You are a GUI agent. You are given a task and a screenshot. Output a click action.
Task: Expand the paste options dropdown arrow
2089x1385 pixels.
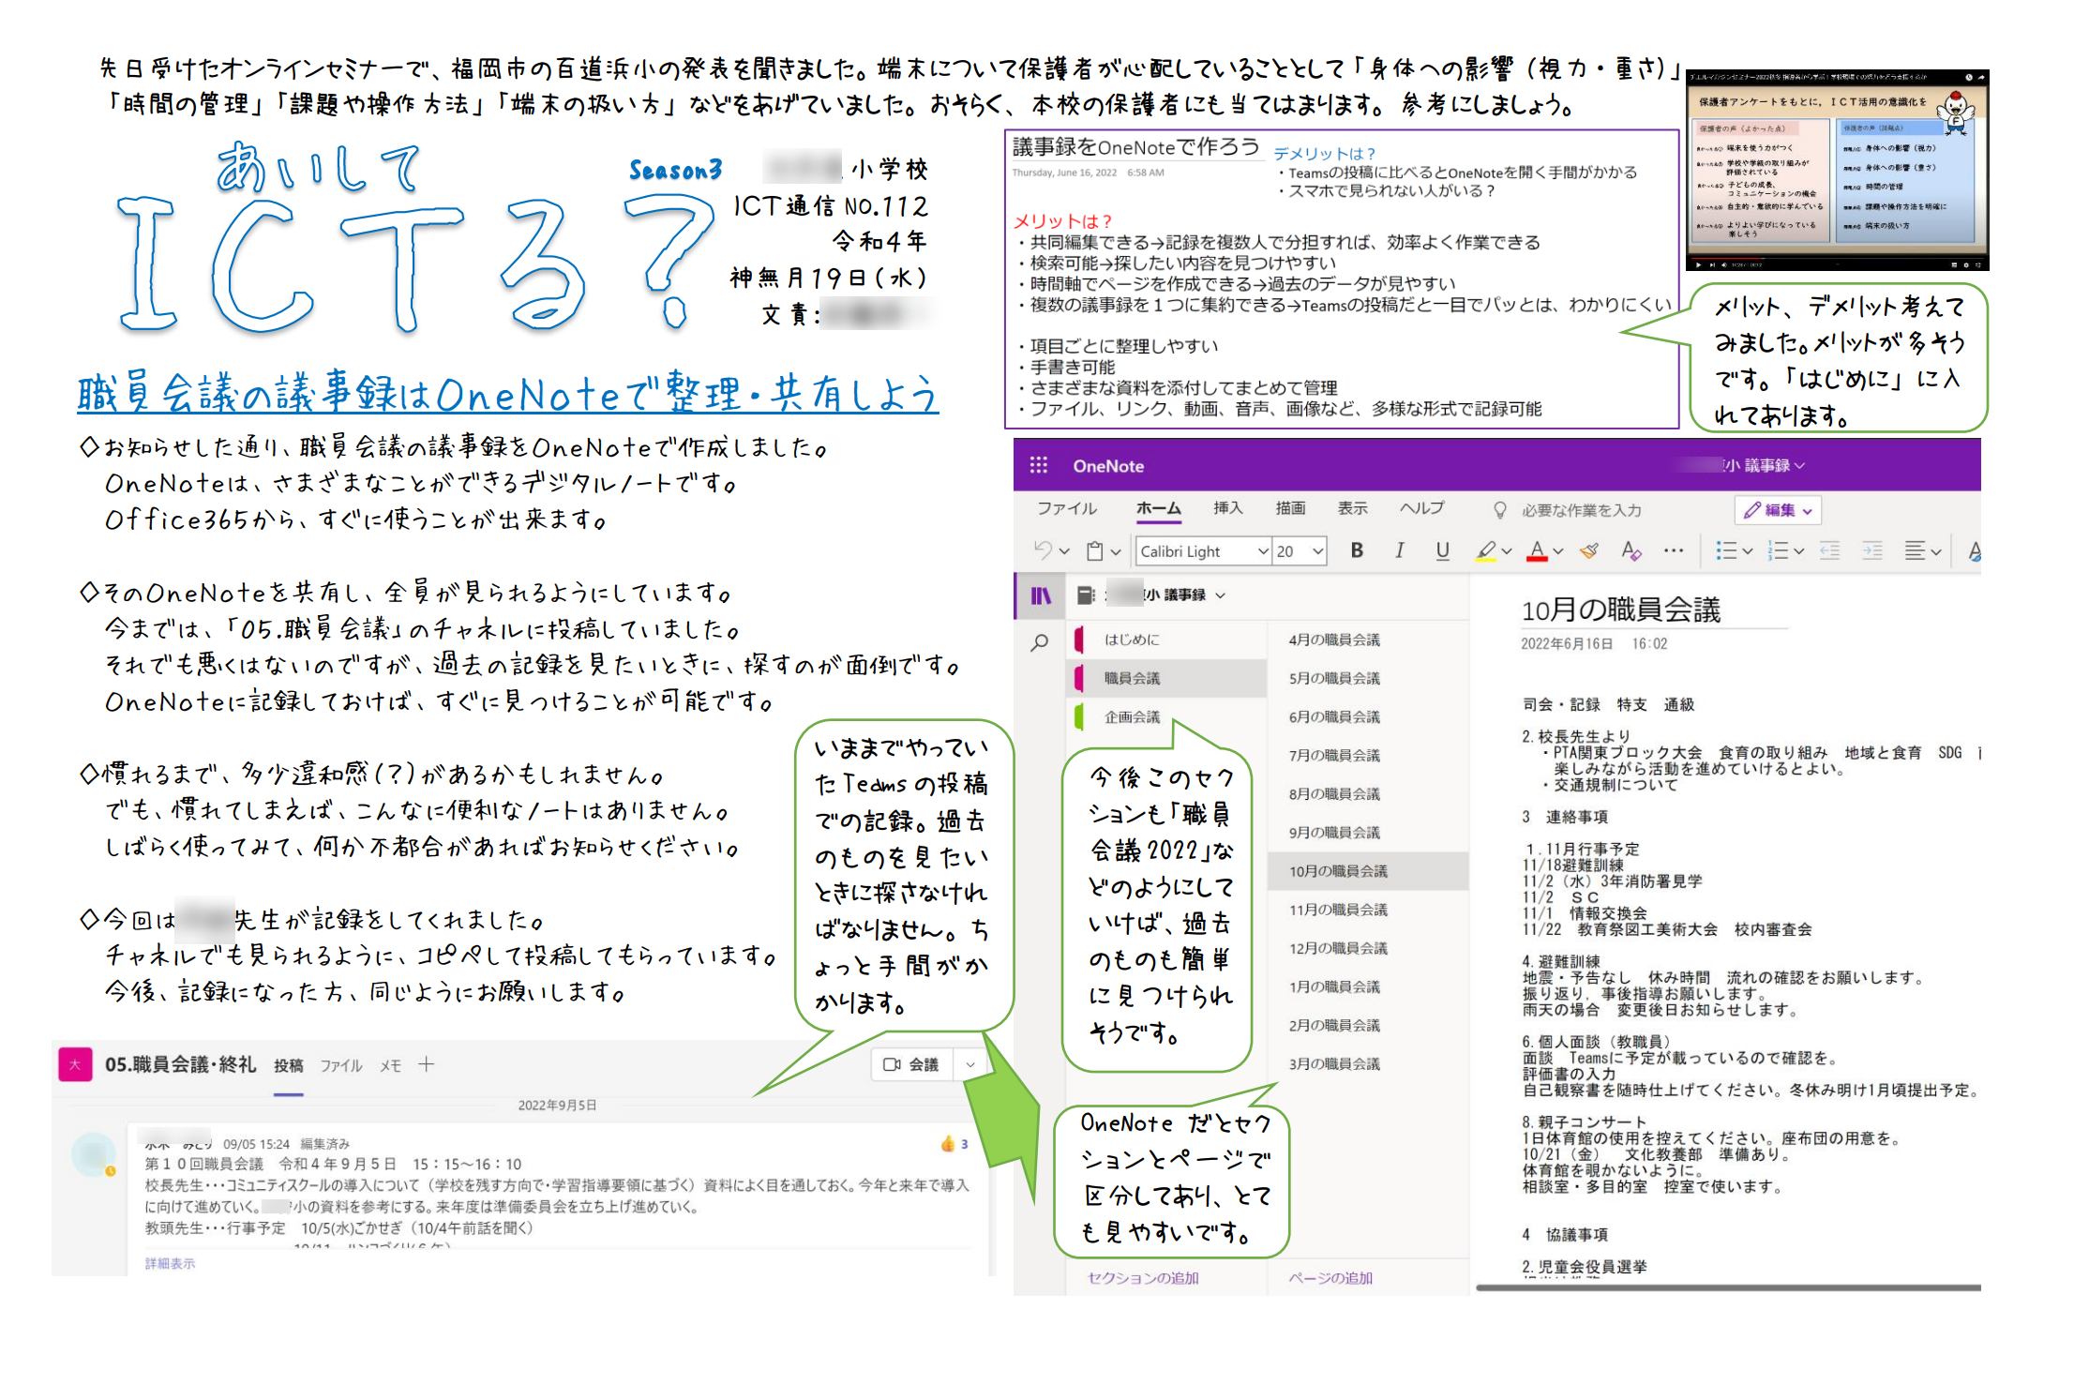[1116, 551]
